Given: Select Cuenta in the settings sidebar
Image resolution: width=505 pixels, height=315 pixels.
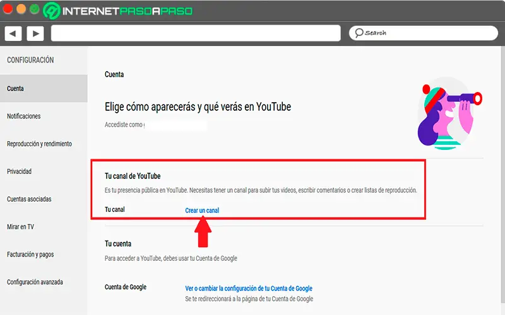Looking at the screenshot, I should [x=44, y=88].
